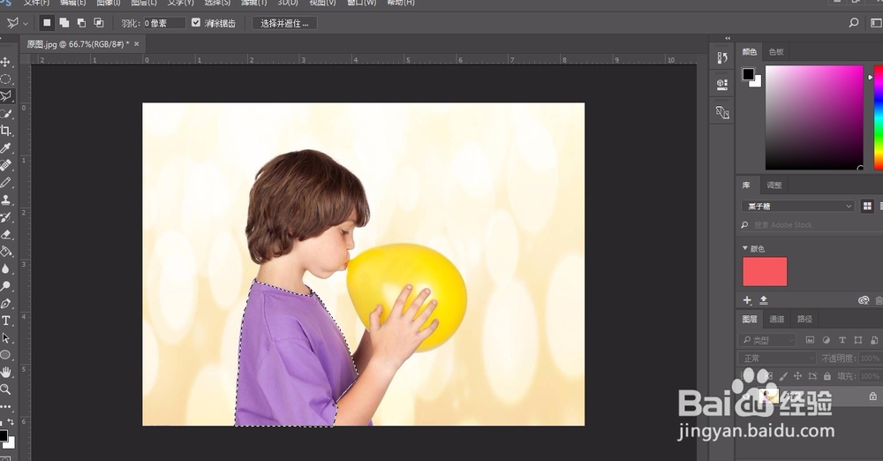Open the third collapsed panel icon

722,112
